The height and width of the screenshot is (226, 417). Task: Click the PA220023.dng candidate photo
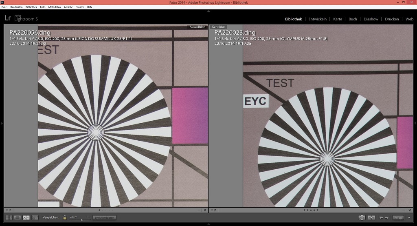coord(328,116)
